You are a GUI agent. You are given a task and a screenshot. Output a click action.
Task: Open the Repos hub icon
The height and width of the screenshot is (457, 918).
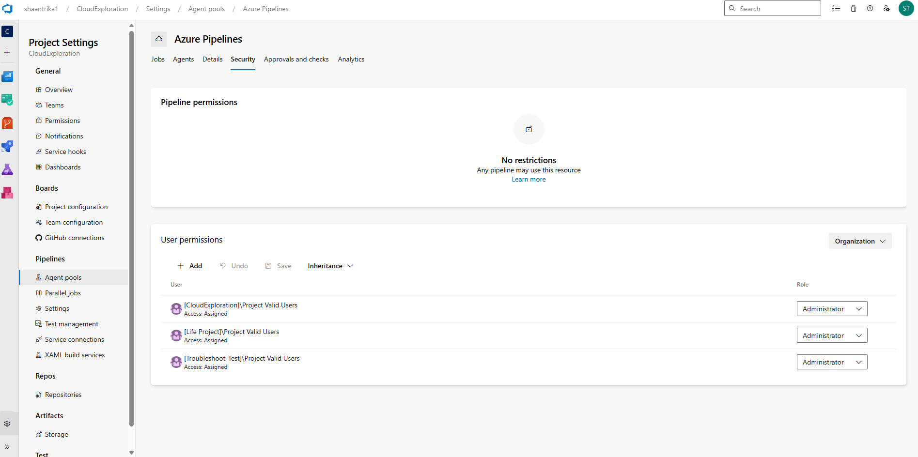point(7,123)
